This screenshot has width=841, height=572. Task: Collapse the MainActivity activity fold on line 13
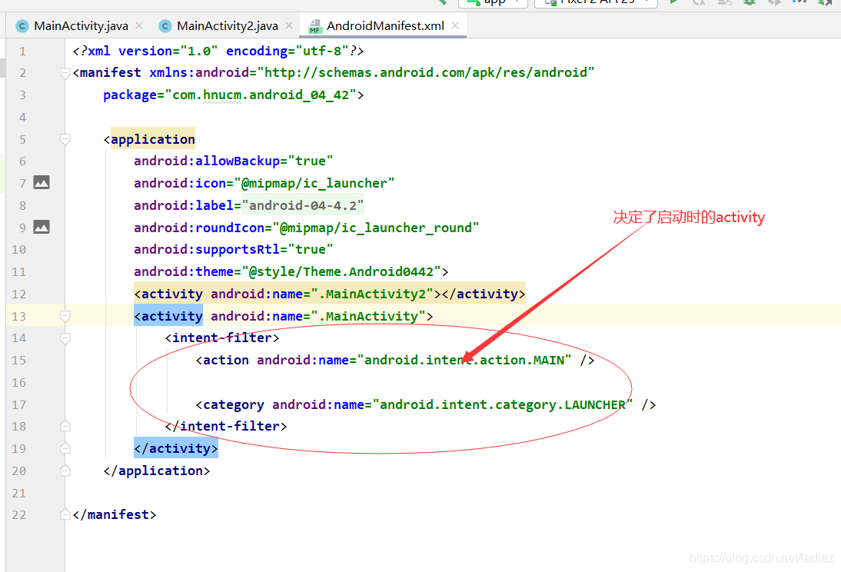65,316
